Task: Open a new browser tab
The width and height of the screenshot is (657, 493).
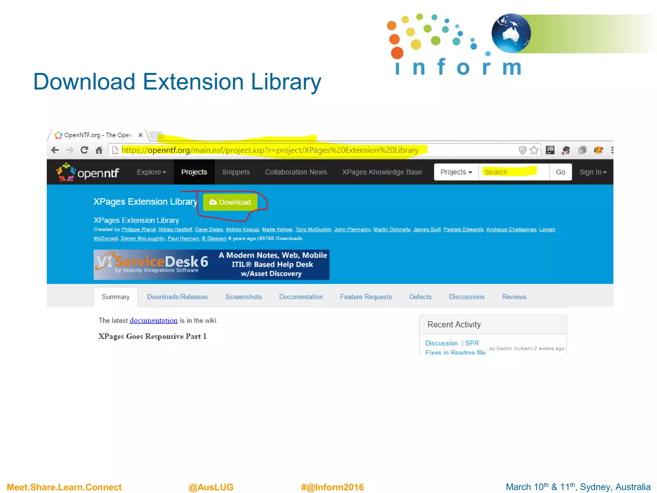Action: (157, 135)
